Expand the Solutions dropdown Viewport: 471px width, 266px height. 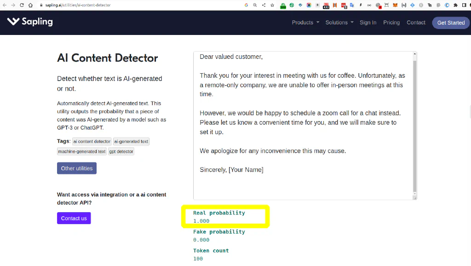[x=339, y=23]
